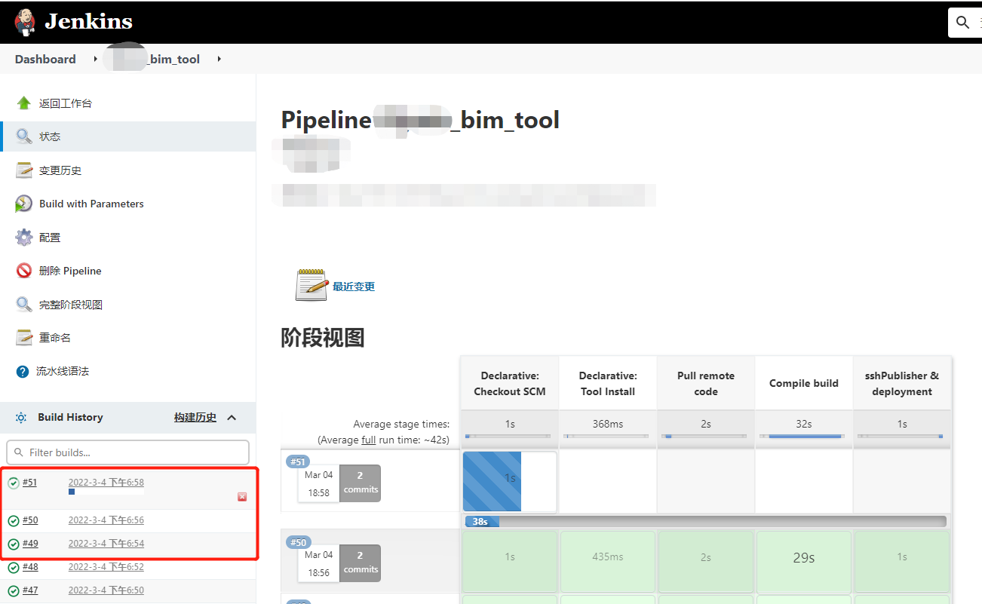This screenshot has width=982, height=604.
Task: Open build #50 from Build History
Action: point(30,520)
